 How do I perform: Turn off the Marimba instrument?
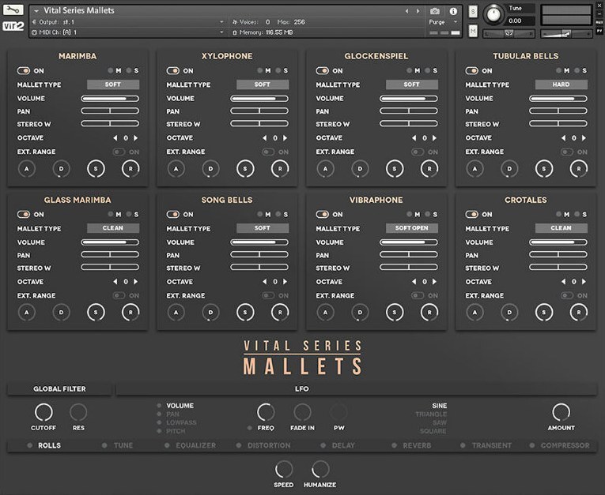tap(24, 70)
